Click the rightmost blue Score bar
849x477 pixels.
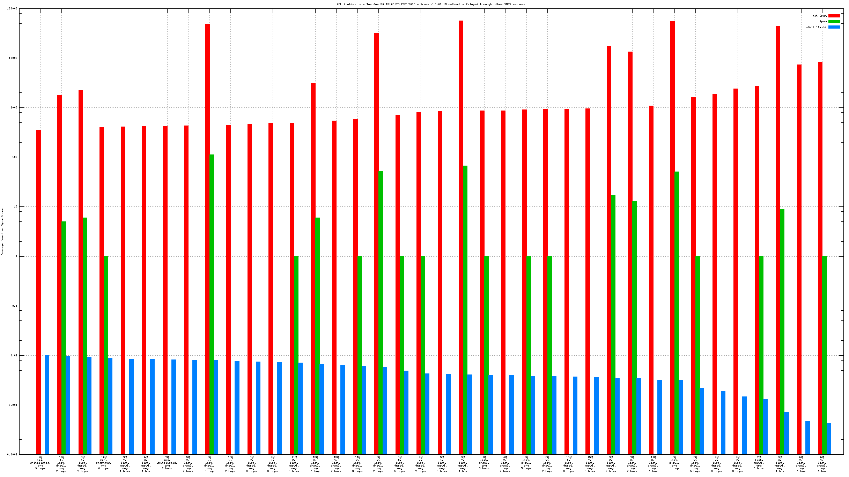tap(829, 439)
